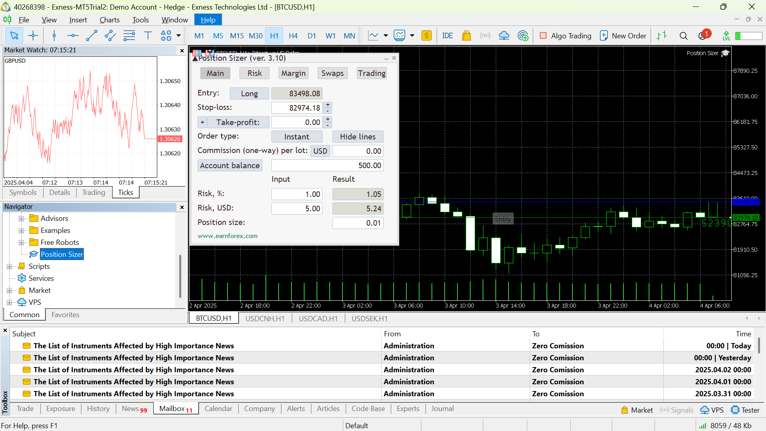Image resolution: width=766 pixels, height=431 pixels.
Task: Open the objects shapes tool
Action: 166,36
